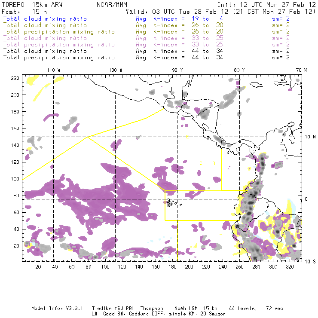This screenshot has height=318, width=318.
Task: Click '44 levels,' in the footer
Action: (x=243, y=309)
